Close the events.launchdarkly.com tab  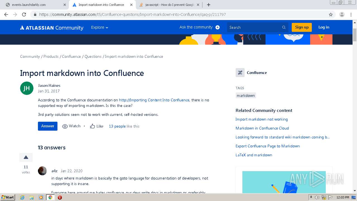[x=65, y=5]
